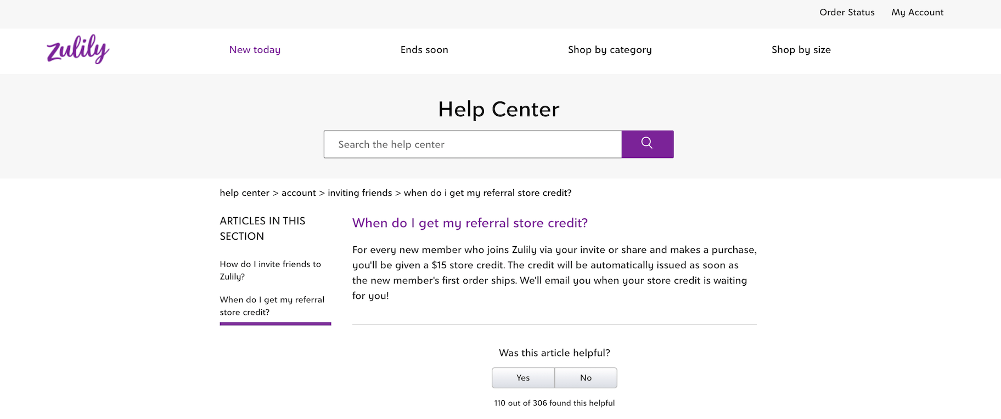Screen dimensions: 1001x419
Task: Open Shop by category menu
Action: pos(610,50)
